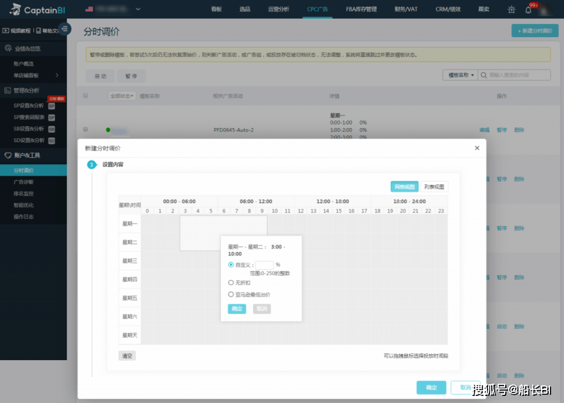Confirm the dialog with bottom 确定 button

tap(431, 388)
